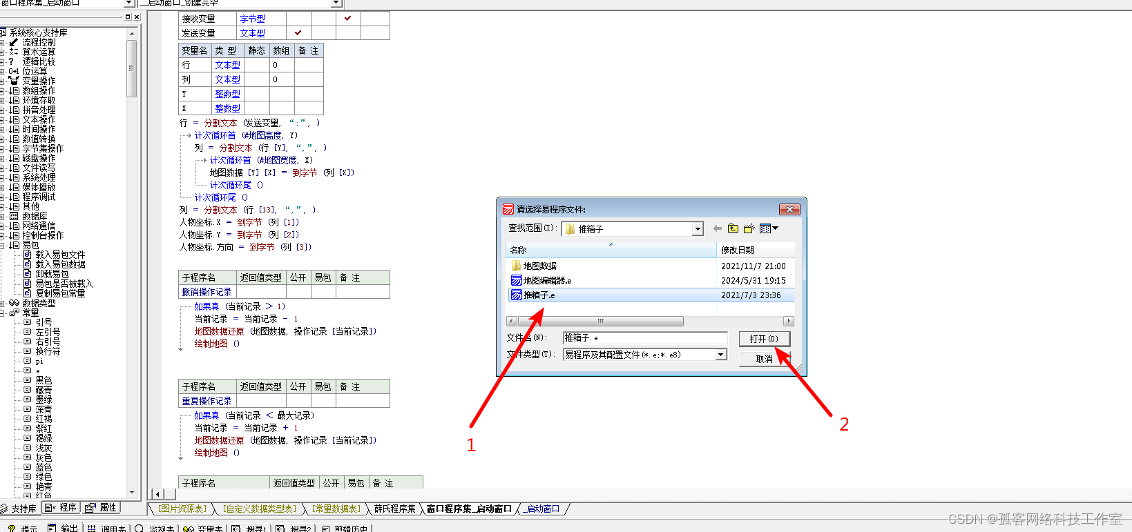Open the 调用表 call table panel

pyautogui.click(x=106, y=528)
